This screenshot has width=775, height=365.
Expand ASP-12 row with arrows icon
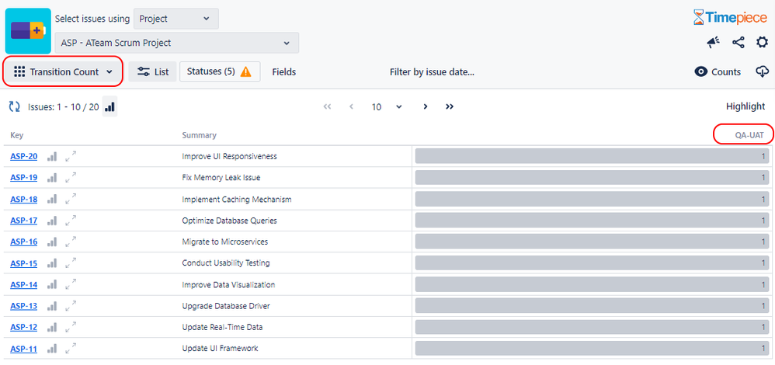(x=71, y=328)
